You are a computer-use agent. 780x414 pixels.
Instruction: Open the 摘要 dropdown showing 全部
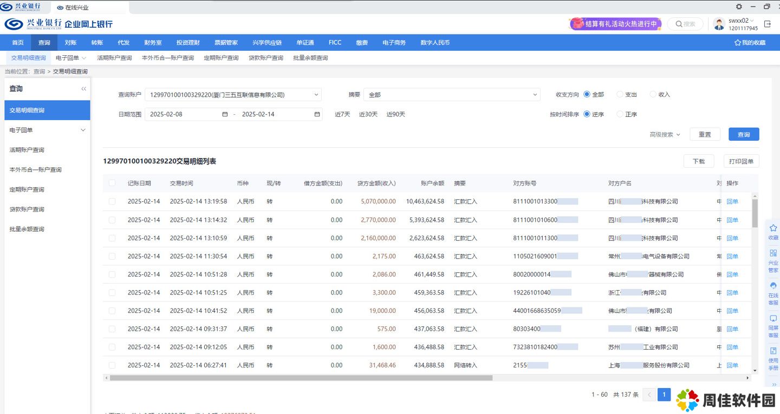pyautogui.click(x=452, y=95)
